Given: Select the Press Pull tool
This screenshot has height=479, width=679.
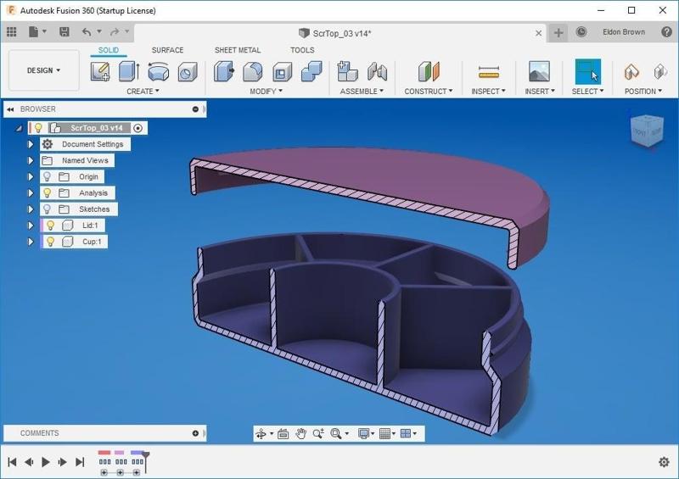Looking at the screenshot, I should [x=224, y=71].
